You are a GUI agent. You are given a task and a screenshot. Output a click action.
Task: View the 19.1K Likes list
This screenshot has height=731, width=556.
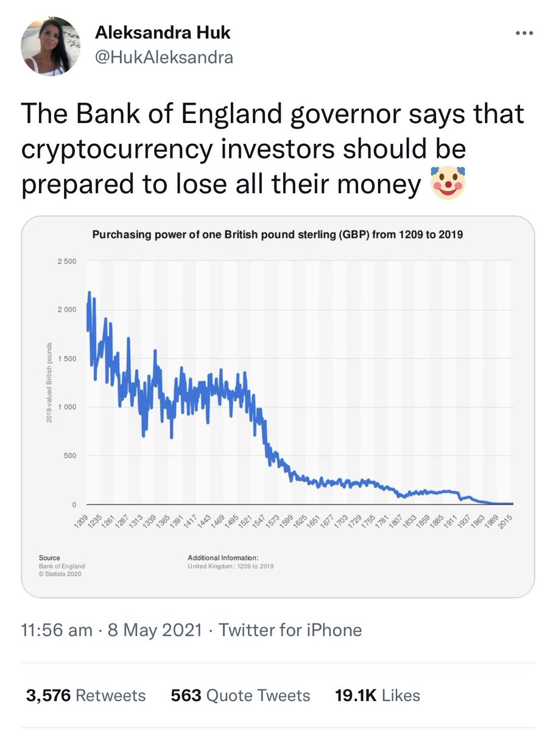[378, 696]
